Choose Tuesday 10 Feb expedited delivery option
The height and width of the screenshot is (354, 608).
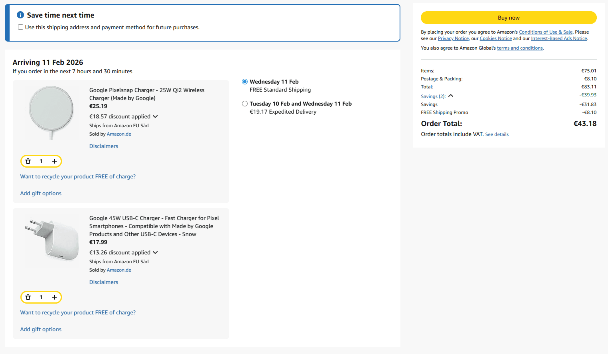tap(245, 104)
